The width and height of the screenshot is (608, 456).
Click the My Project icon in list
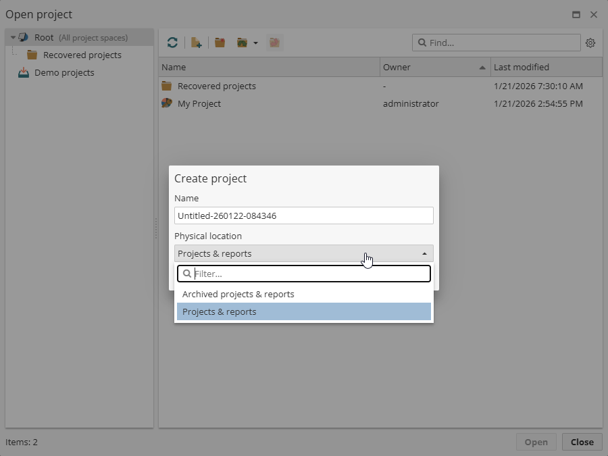click(x=167, y=103)
